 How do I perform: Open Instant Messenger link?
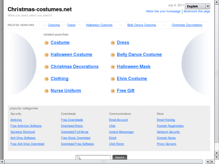coord(121,132)
